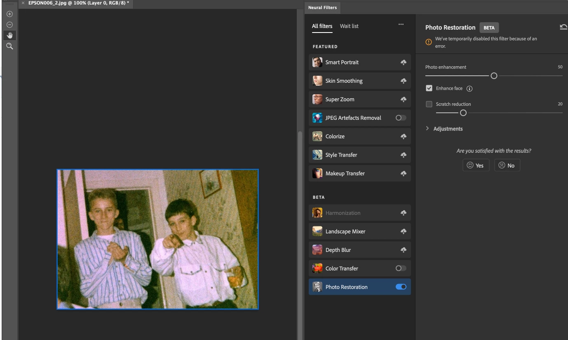Close the EPSON006_2.jpg document tab
This screenshot has width=568, height=340.
pos(23,3)
